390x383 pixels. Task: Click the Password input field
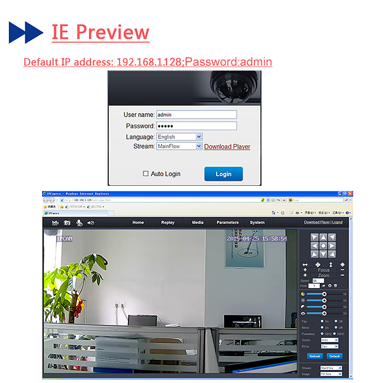click(x=197, y=126)
